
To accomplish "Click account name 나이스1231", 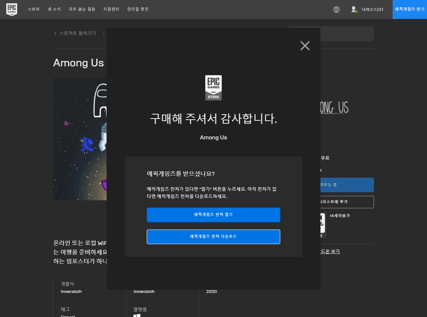I will [x=373, y=9].
